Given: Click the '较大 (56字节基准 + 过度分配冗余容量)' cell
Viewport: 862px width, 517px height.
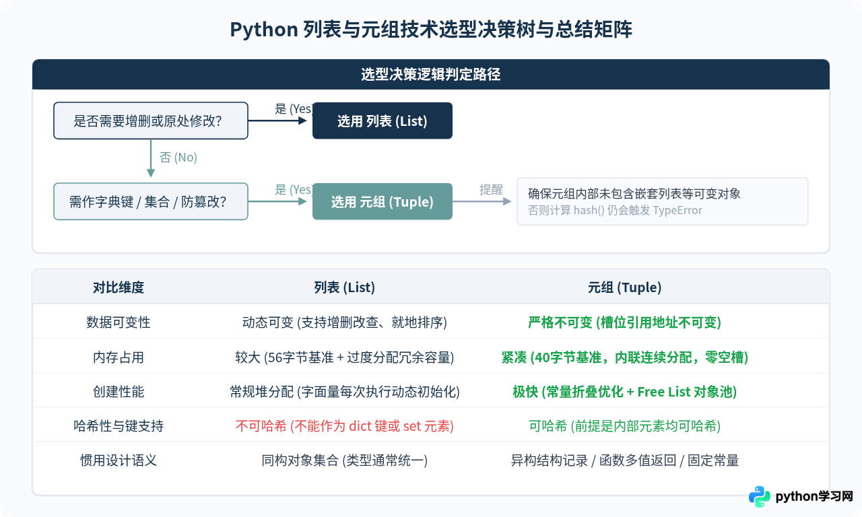Looking at the screenshot, I should pos(345,357).
